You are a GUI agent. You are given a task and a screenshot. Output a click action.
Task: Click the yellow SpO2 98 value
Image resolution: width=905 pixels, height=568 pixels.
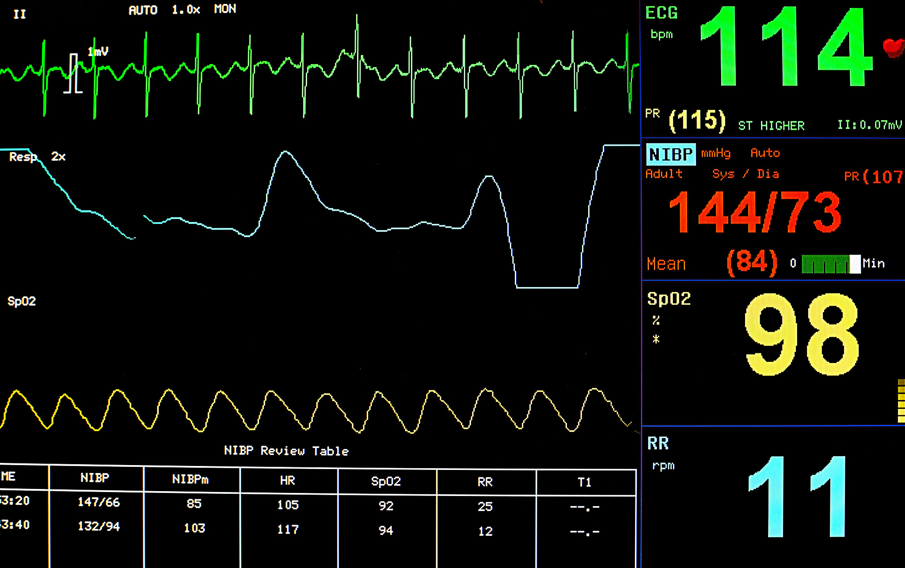pos(802,335)
